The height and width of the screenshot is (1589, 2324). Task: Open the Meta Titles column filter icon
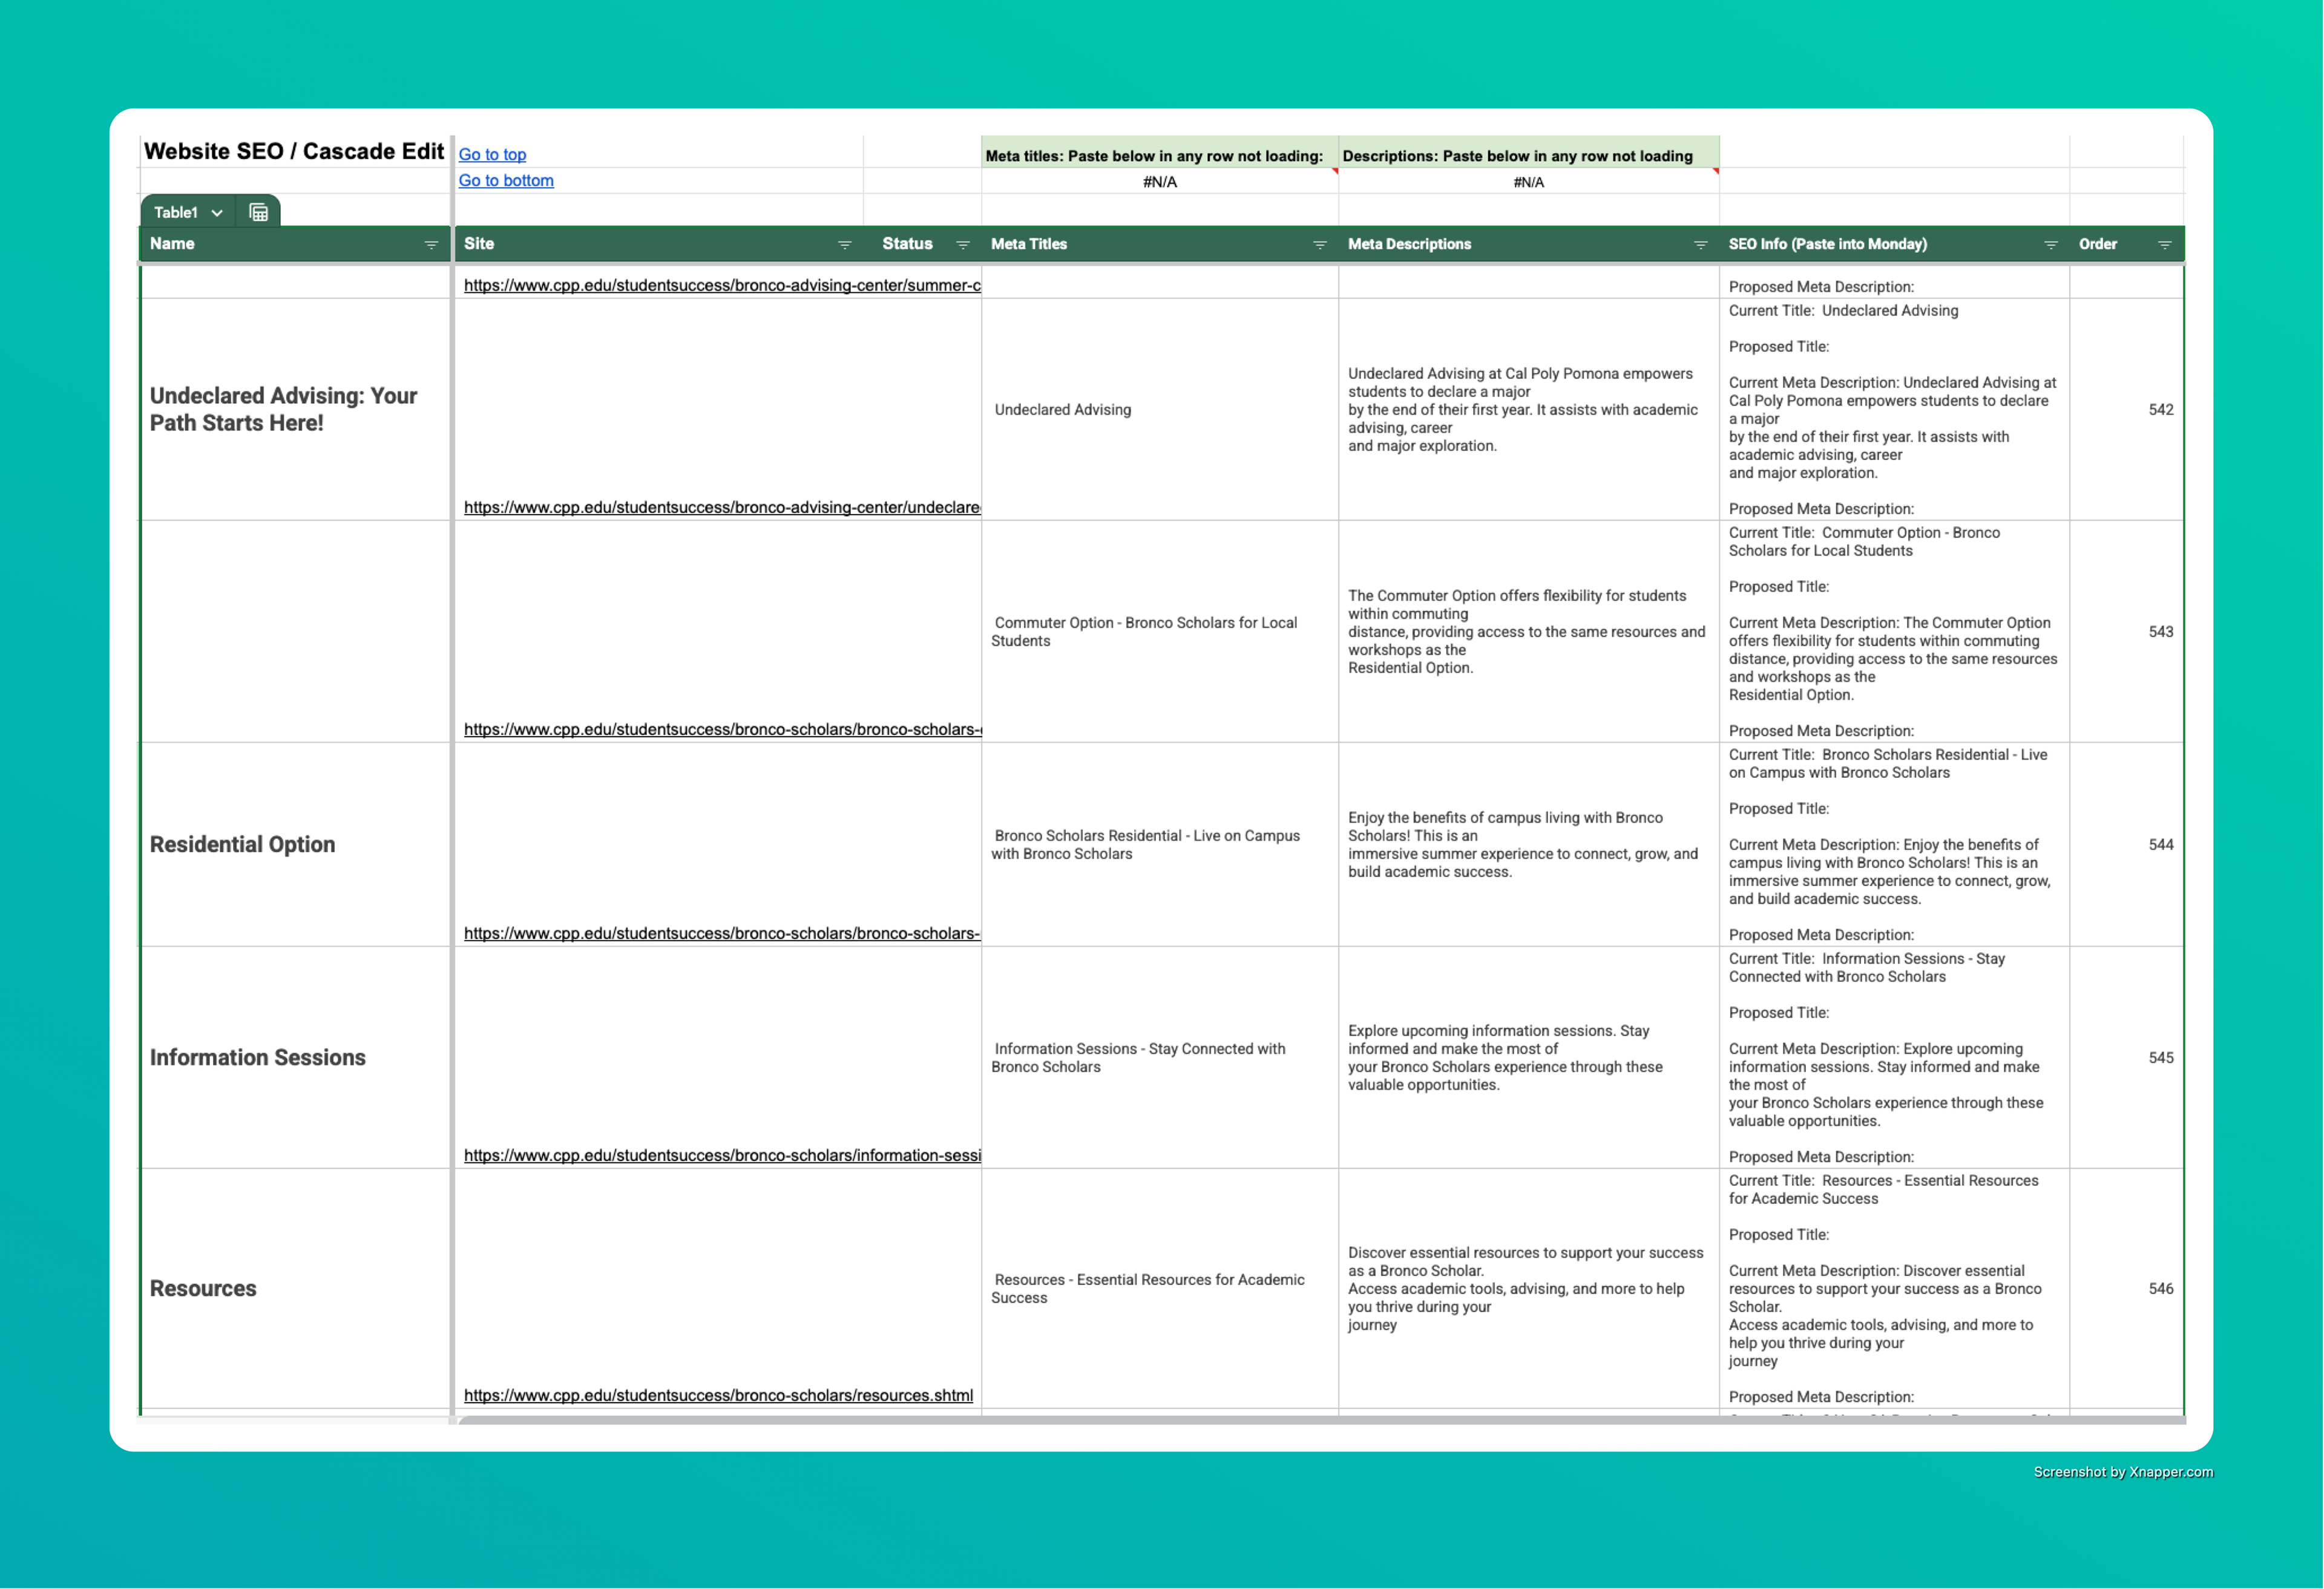click(x=1319, y=245)
